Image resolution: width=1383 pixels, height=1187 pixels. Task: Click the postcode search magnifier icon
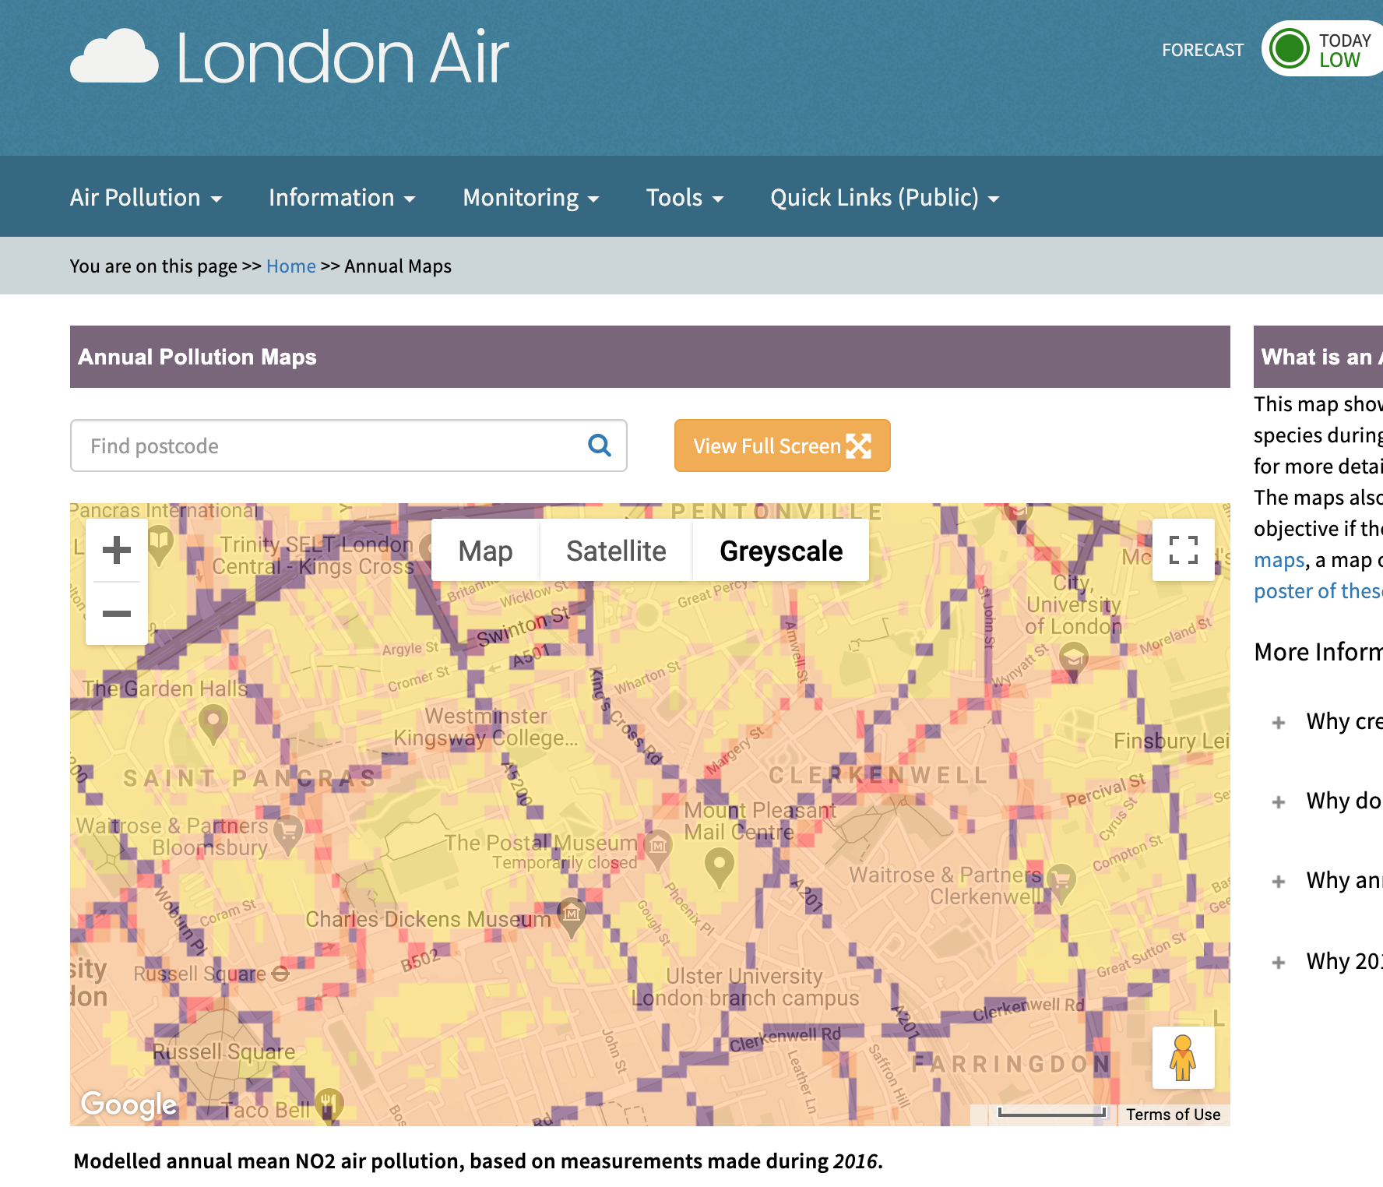pos(599,446)
